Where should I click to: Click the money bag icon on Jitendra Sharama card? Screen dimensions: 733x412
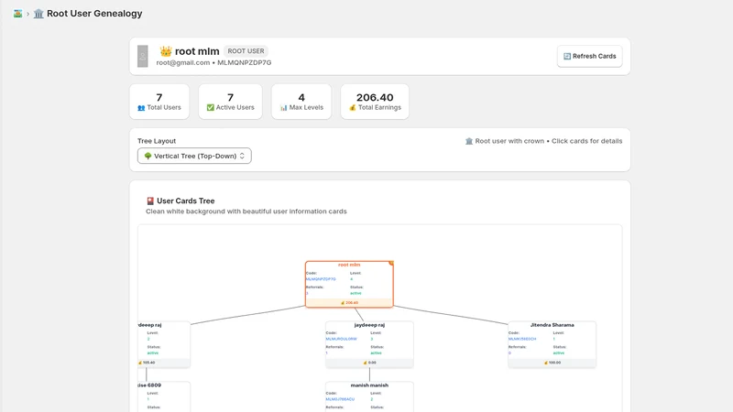click(545, 363)
